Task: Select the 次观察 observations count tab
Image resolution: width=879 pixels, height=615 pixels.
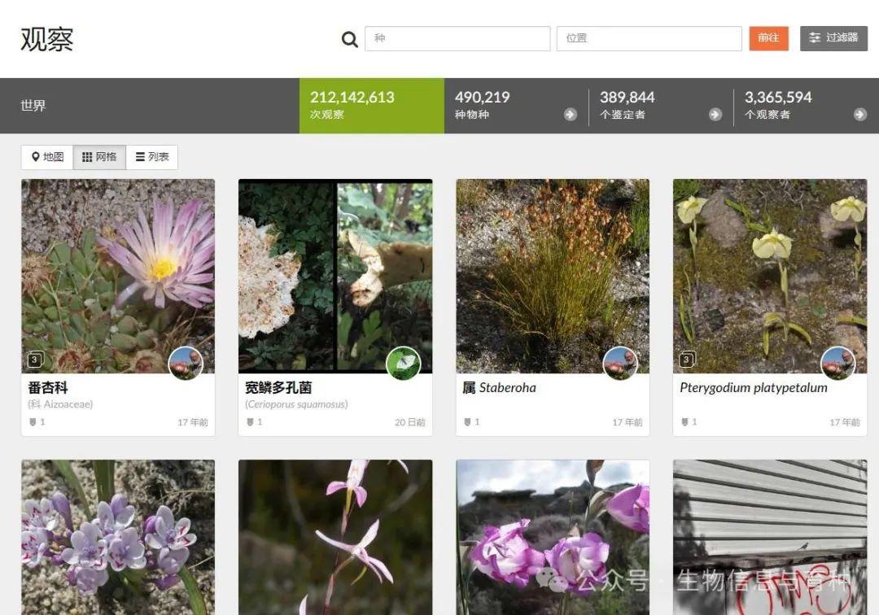Action: point(371,106)
